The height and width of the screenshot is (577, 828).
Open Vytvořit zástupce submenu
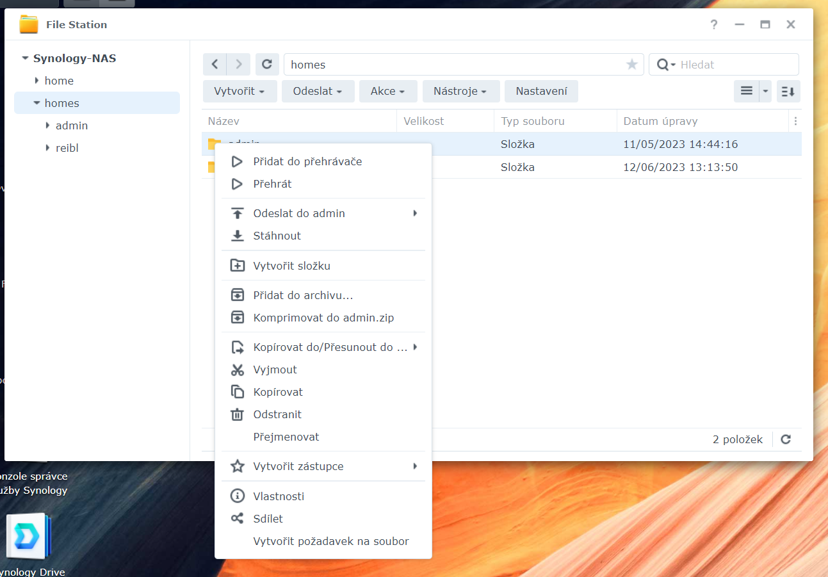coord(323,466)
